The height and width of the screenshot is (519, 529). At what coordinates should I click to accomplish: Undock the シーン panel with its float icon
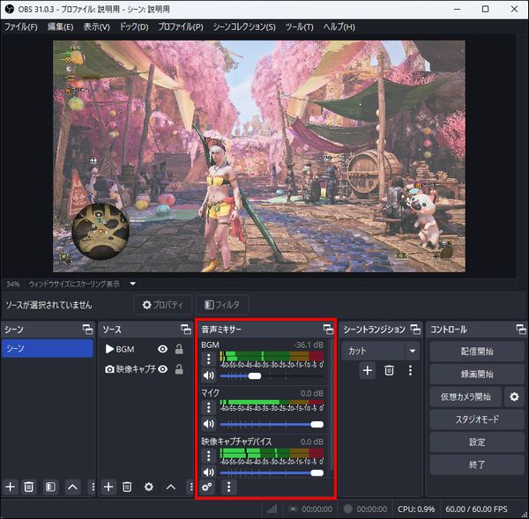[x=87, y=330]
